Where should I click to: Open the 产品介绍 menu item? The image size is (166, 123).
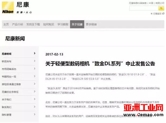17,24
